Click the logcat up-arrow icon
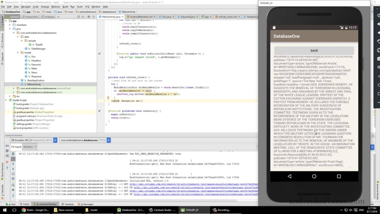This screenshot has height=214, width=380. tap(13, 164)
